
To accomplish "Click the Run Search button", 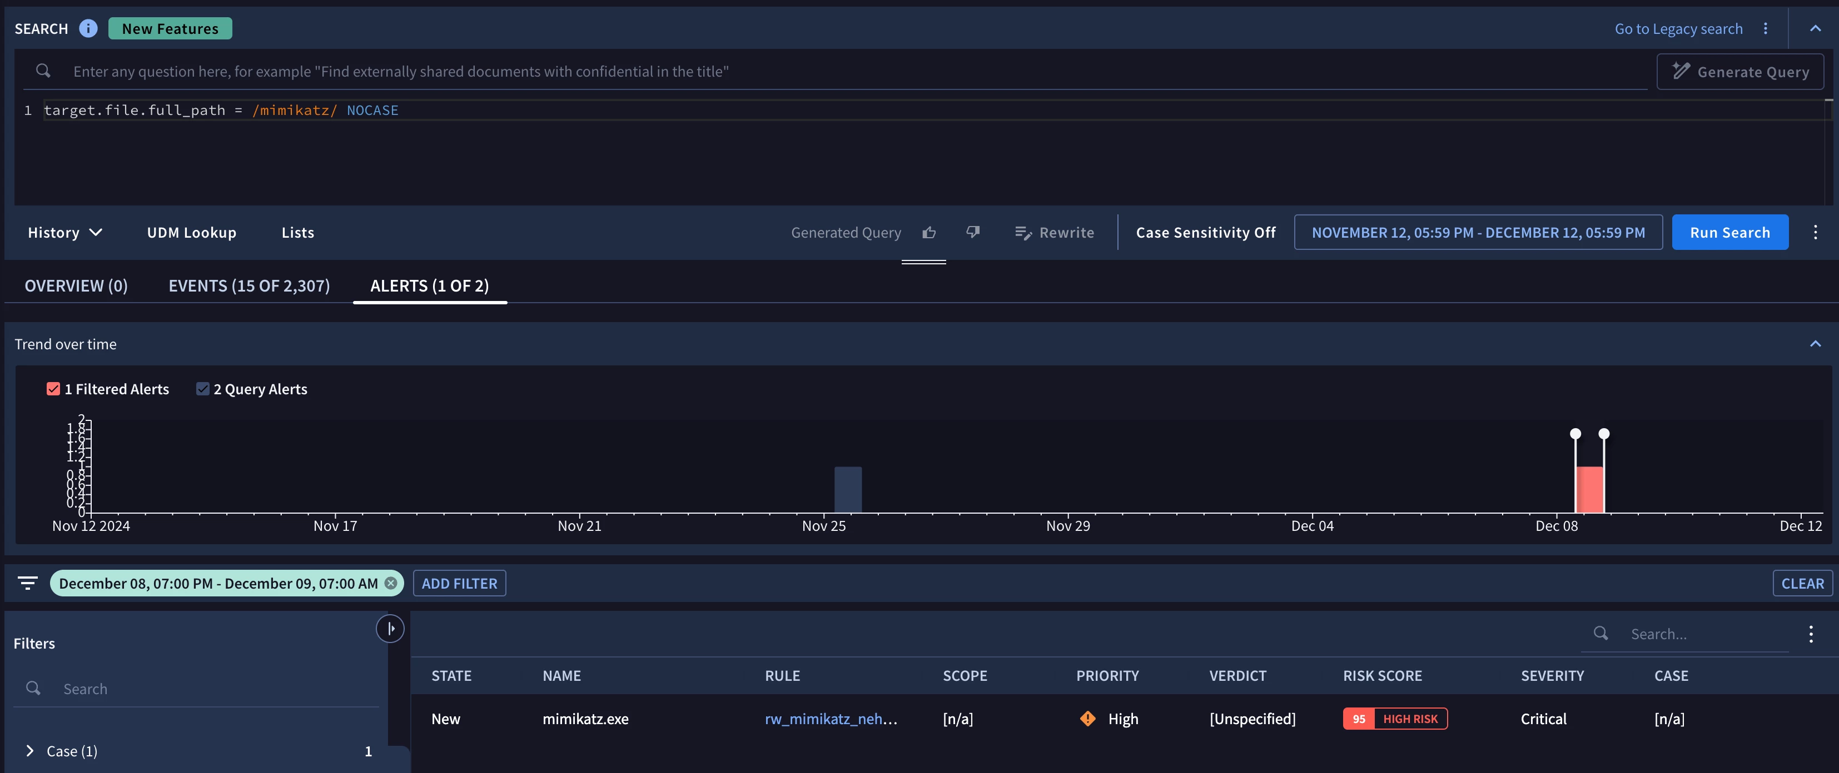I will tap(1730, 233).
